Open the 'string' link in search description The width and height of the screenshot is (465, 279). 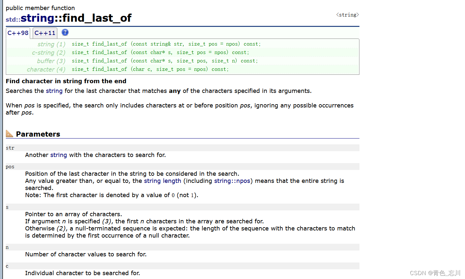(54, 91)
